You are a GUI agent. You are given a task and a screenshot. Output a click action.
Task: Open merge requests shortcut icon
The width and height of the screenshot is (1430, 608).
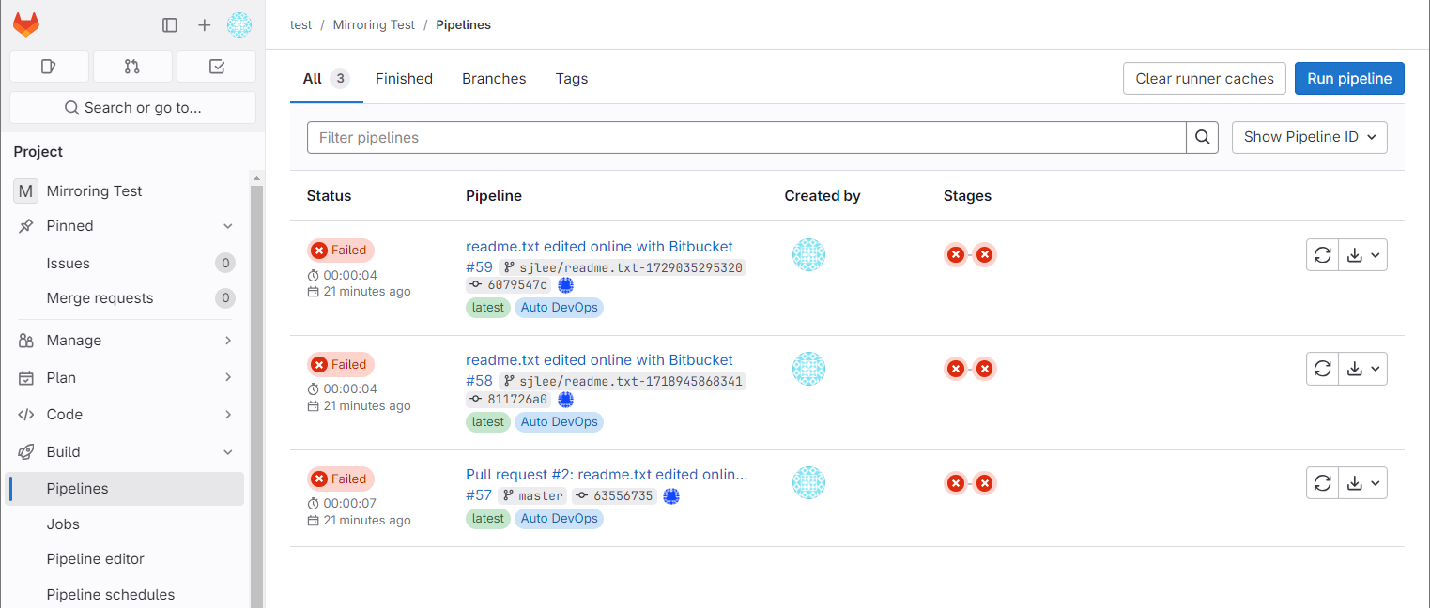click(x=132, y=67)
